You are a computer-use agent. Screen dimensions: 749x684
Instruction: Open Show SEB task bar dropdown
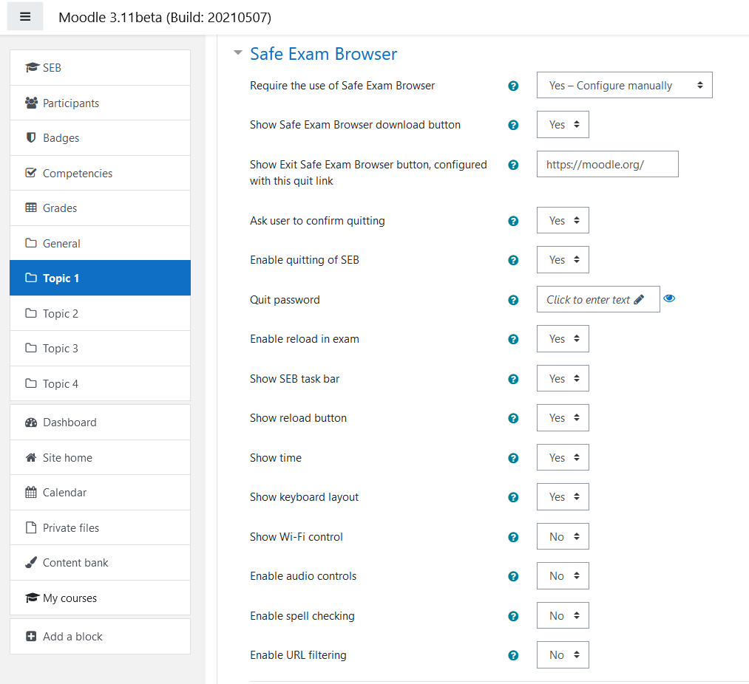click(563, 378)
